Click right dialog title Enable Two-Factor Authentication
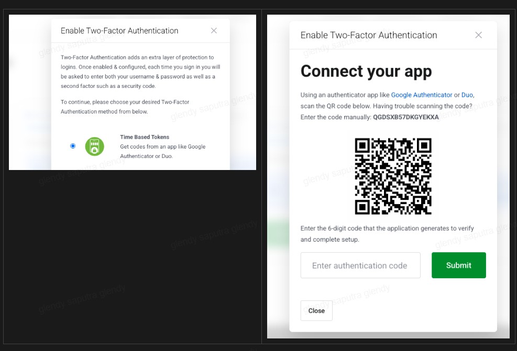This screenshot has height=351, width=517. (369, 35)
